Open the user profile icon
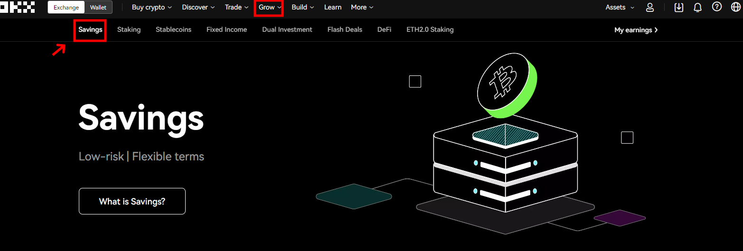Screen dimensions: 743x251 click(x=650, y=7)
